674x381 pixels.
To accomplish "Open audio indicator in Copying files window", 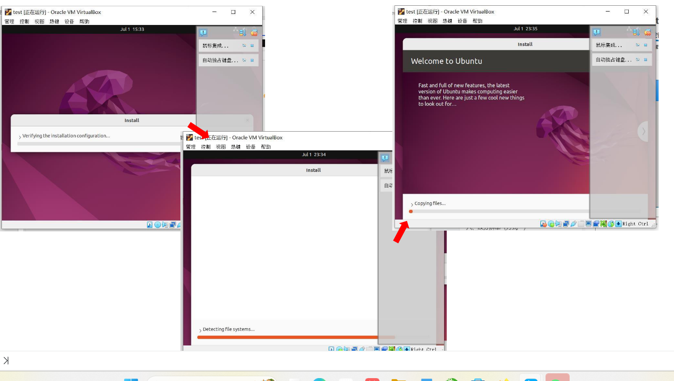I will point(559,224).
